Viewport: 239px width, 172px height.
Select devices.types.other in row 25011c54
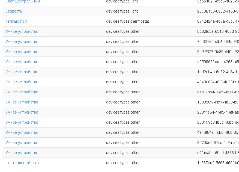(x=123, y=112)
